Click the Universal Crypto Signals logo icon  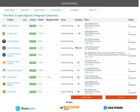pos(4,55)
